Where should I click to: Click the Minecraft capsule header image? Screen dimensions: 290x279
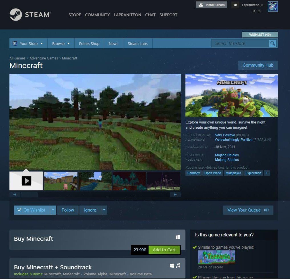click(x=231, y=95)
